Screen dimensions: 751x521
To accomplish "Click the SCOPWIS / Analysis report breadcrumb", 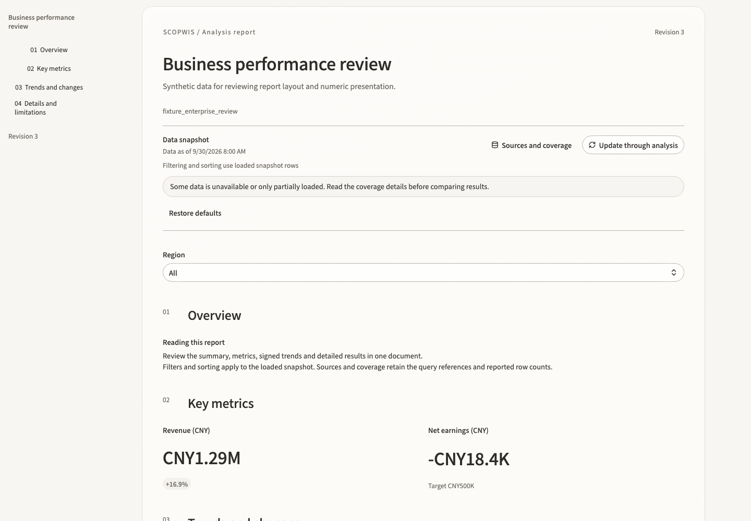I will 209,32.
